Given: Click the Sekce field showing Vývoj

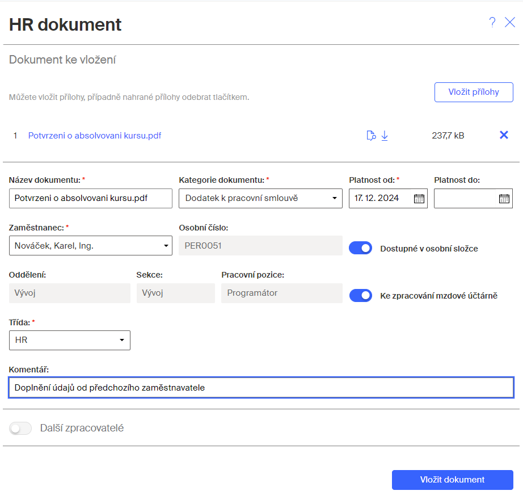Looking at the screenshot, I should (176, 293).
